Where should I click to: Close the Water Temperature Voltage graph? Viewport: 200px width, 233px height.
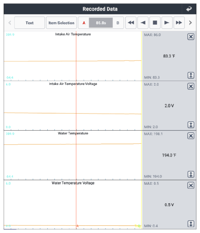(191, 185)
